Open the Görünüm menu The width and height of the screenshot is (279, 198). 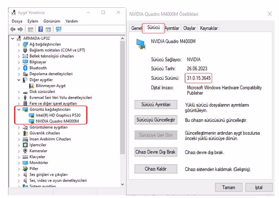click(x=52, y=21)
